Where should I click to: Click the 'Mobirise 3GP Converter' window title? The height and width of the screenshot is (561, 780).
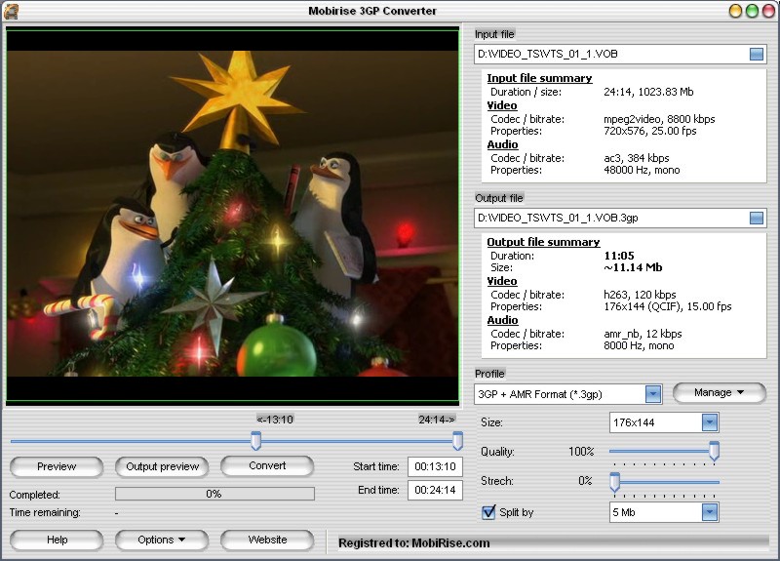[x=372, y=11]
